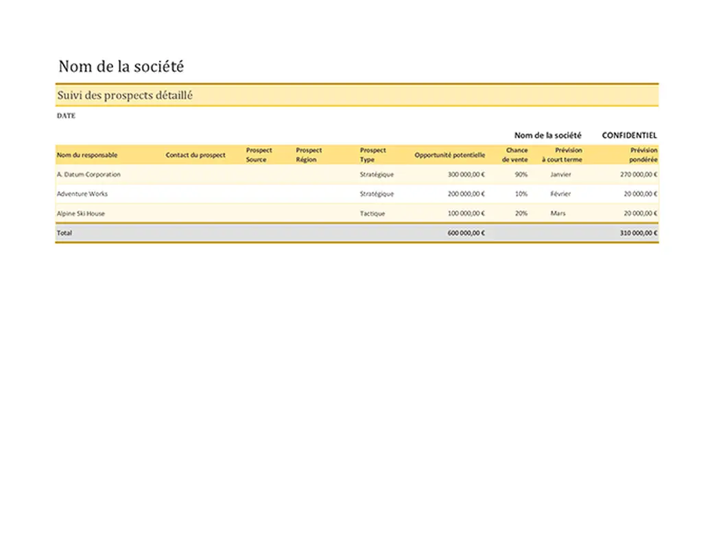This screenshot has height=548, width=712.
Task: Click the DATE label field
Action: 66,116
